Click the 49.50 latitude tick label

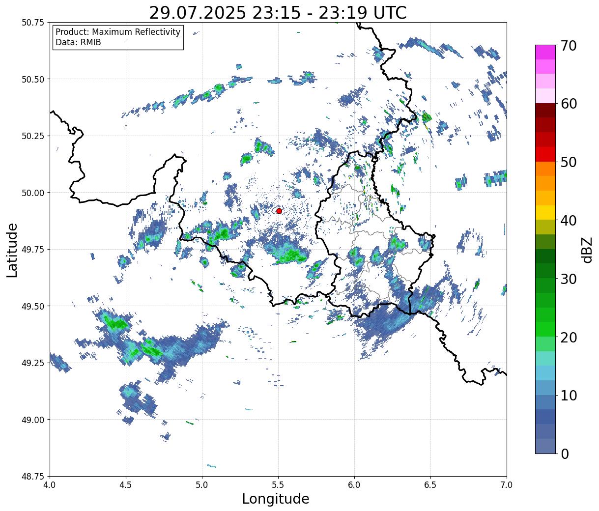click(x=33, y=306)
